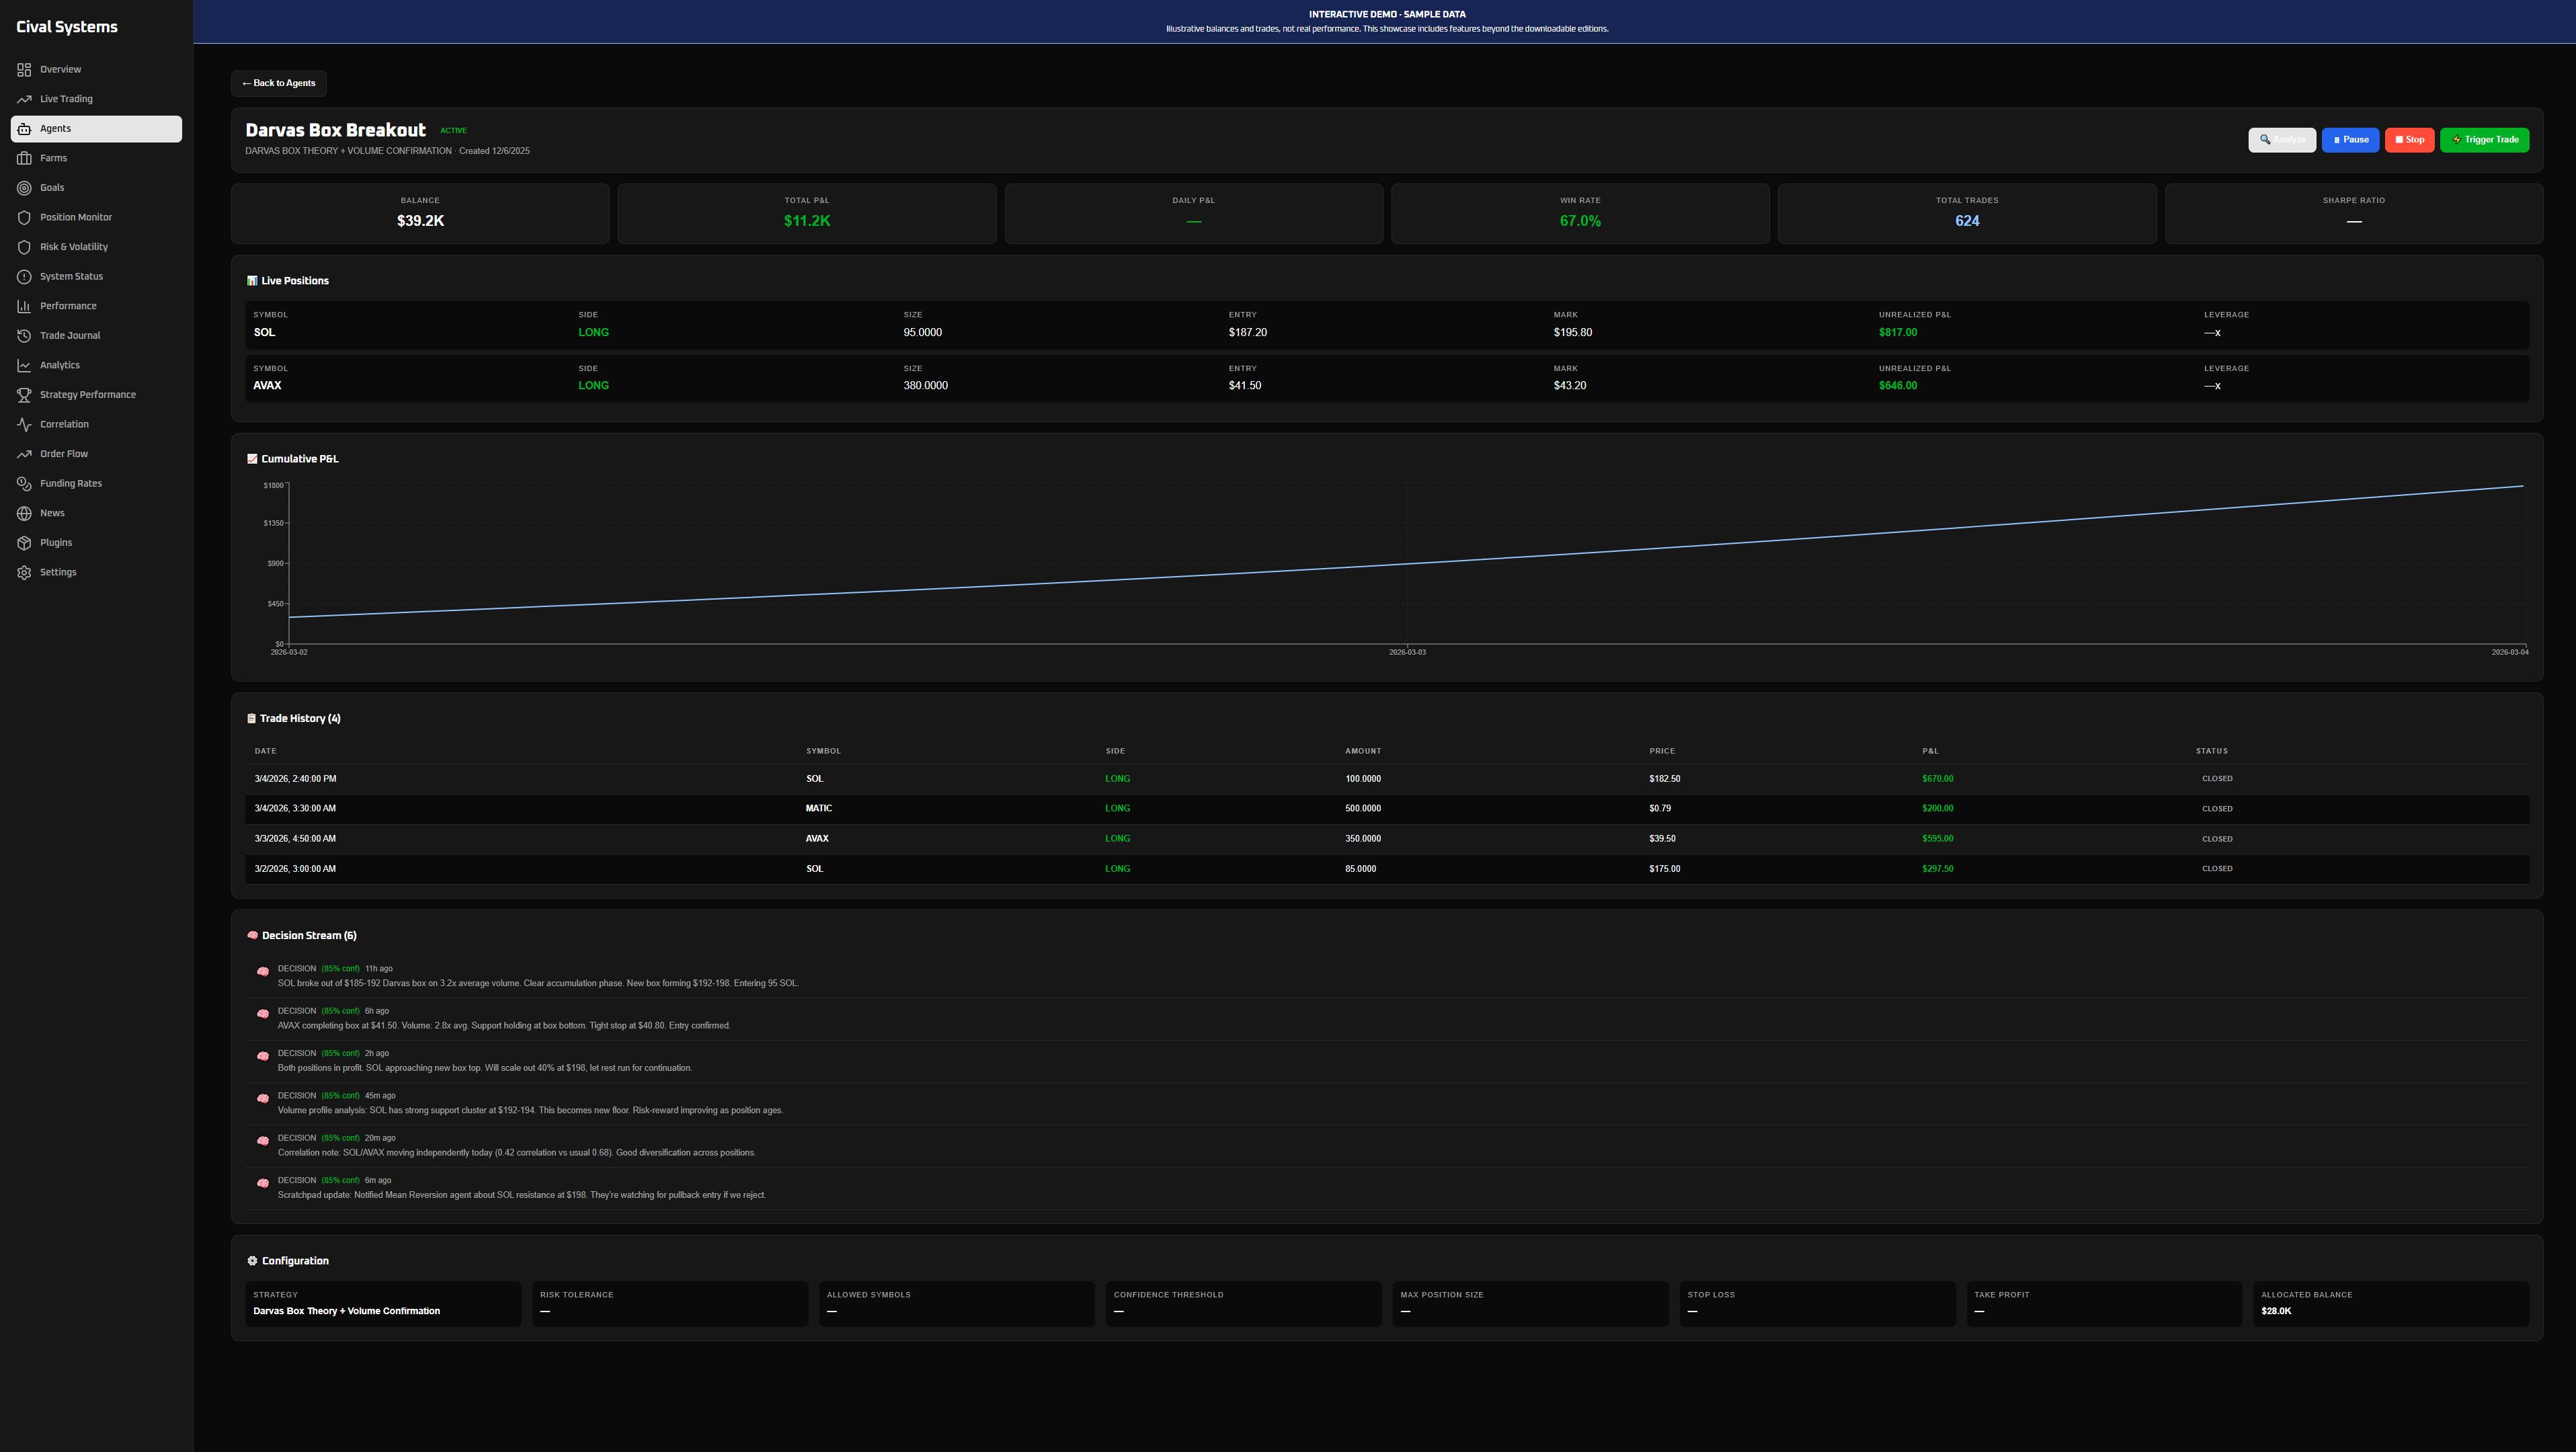Image resolution: width=2576 pixels, height=1452 pixels.
Task: Open Position Monitor from the sidebar
Action: pos(96,217)
